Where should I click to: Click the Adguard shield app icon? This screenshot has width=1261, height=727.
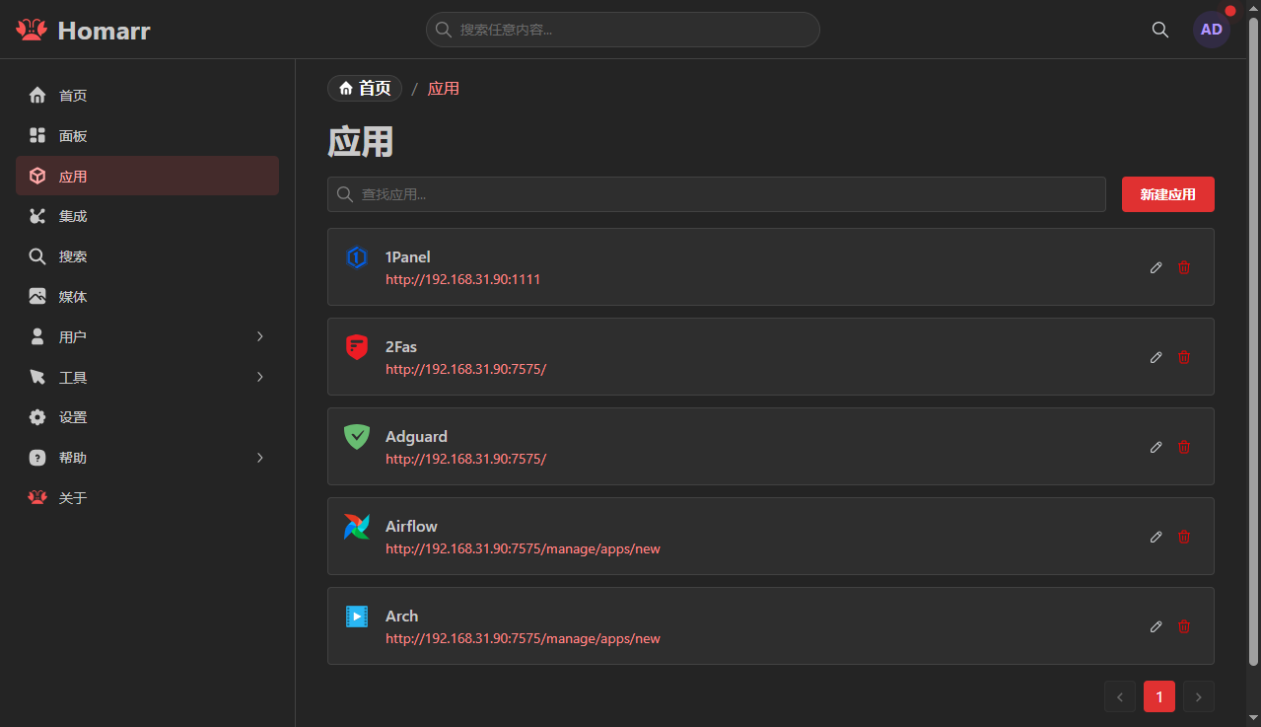[x=357, y=437]
